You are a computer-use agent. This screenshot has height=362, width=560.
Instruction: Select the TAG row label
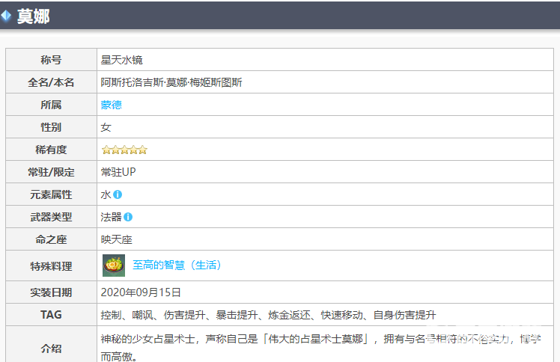51,315
